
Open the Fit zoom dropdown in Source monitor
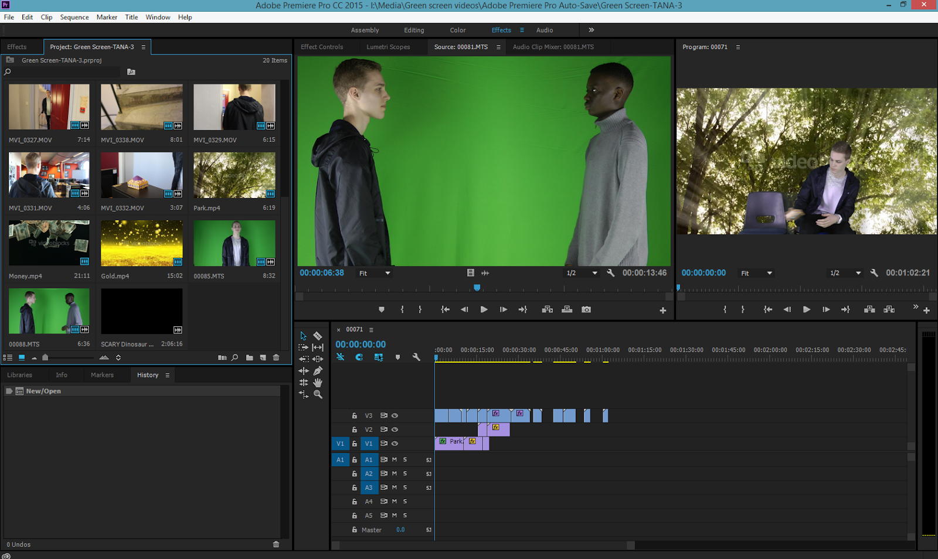click(x=373, y=272)
